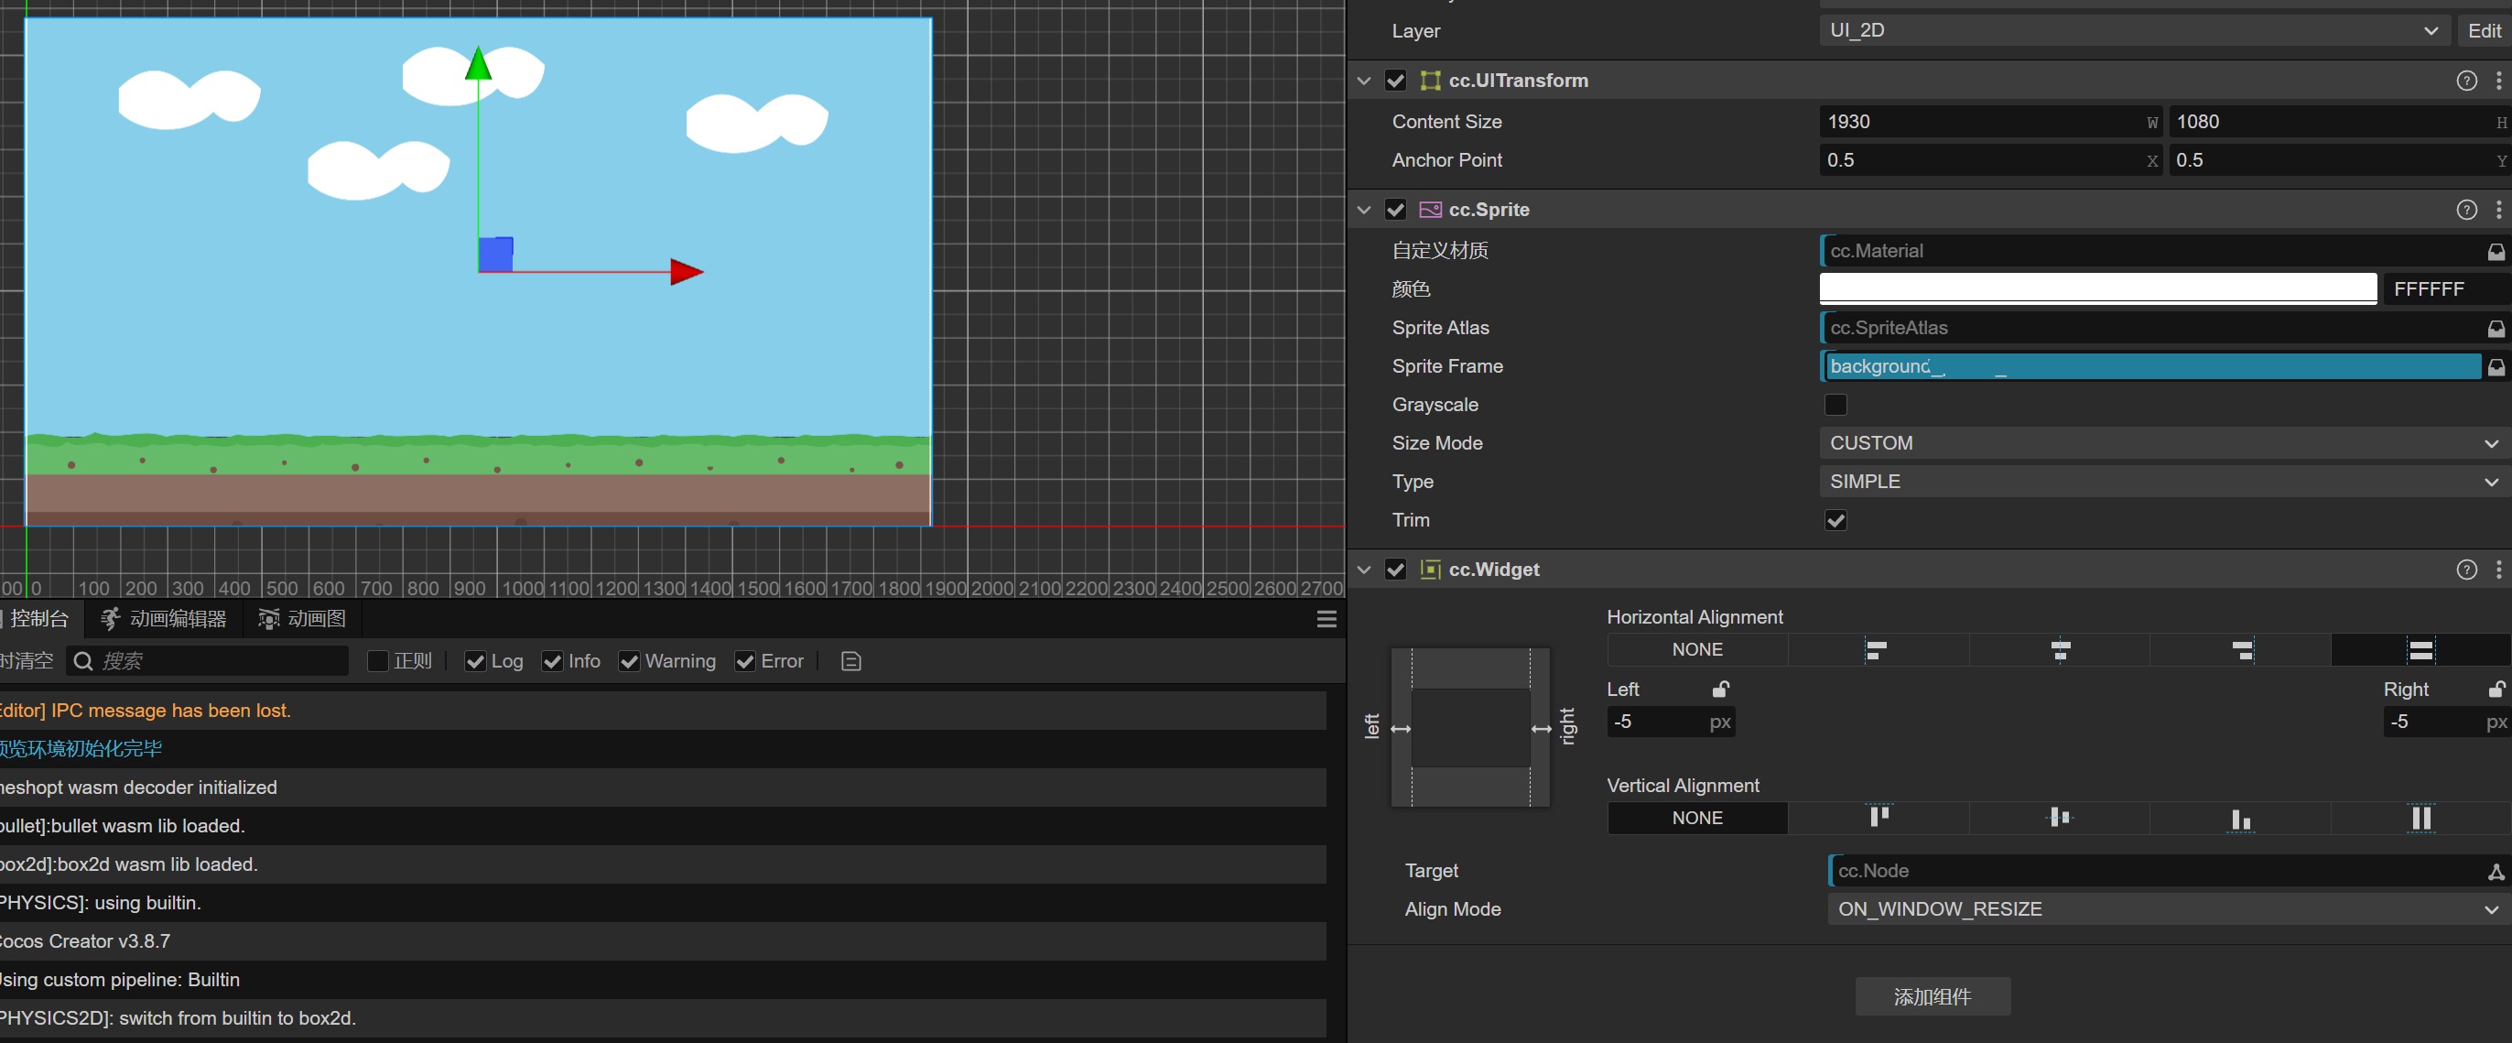The height and width of the screenshot is (1043, 2512).
Task: Select horizontal stretch alignment icon
Action: point(2420,650)
